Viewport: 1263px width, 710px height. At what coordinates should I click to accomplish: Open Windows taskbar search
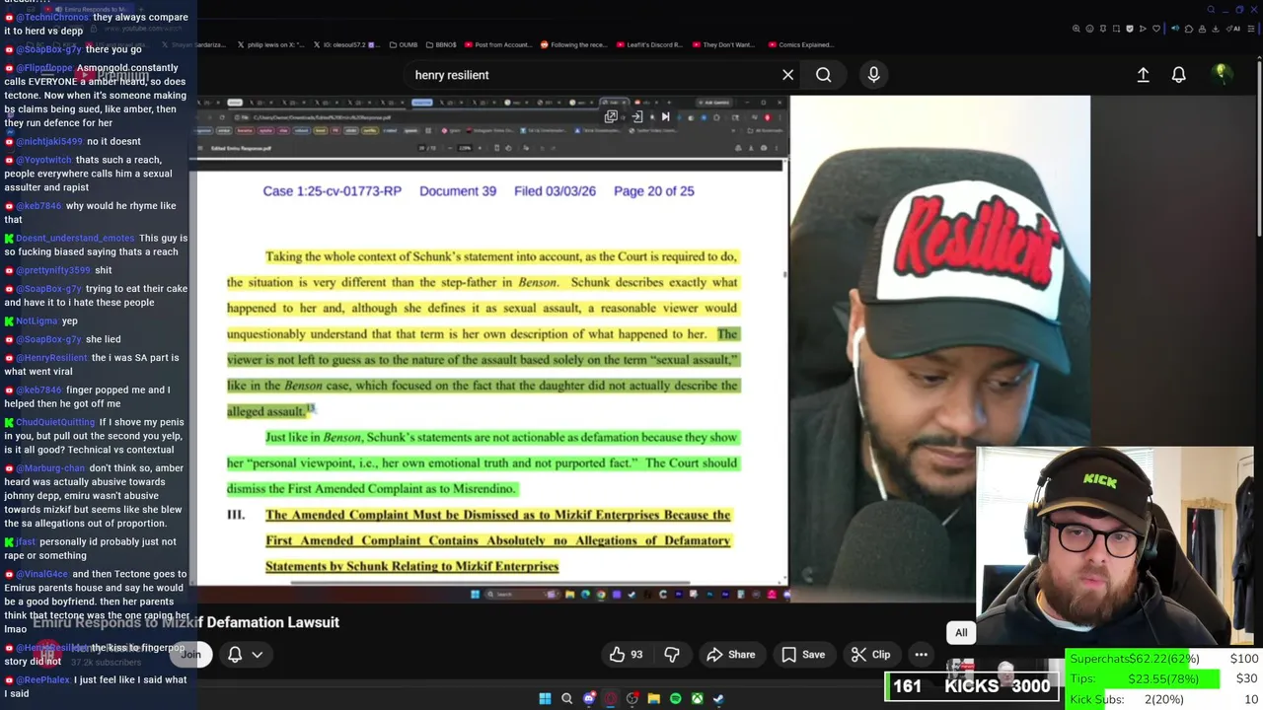click(x=566, y=699)
